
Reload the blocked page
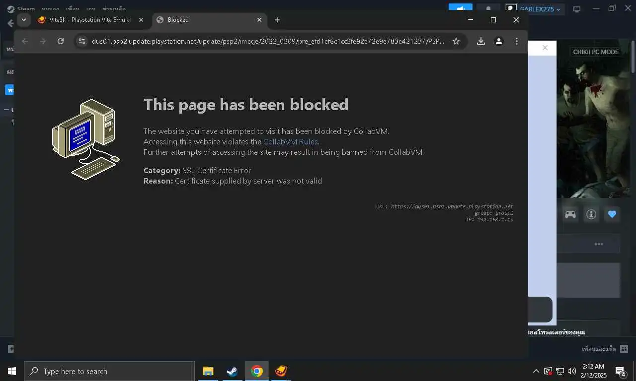coord(61,41)
